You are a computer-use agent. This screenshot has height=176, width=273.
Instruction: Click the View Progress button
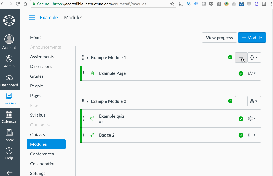(x=219, y=38)
